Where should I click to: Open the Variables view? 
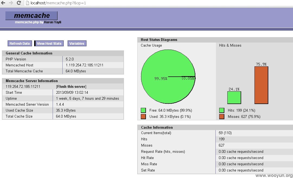(x=77, y=43)
